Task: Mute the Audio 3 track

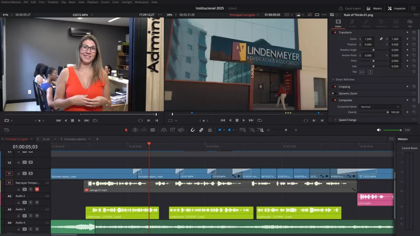Action: tap(37, 216)
